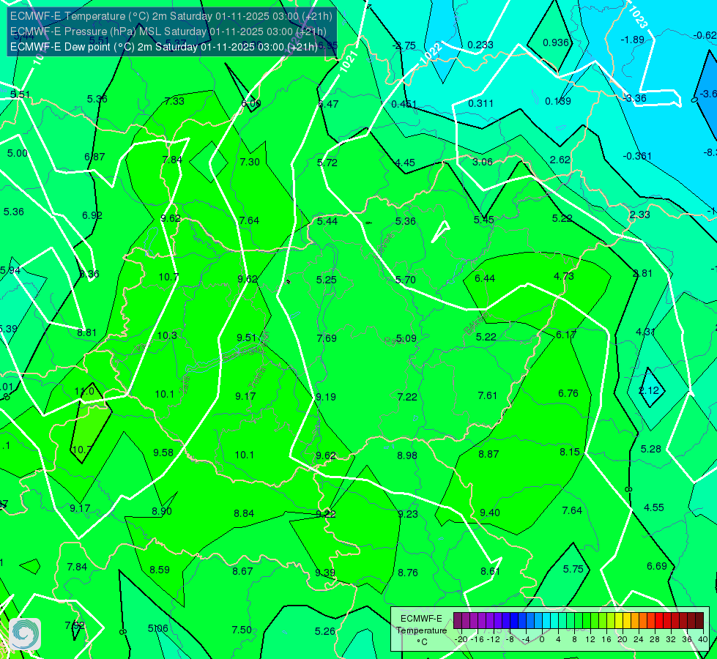The width and height of the screenshot is (717, 659).
Task: Click the 5.75 temperature value
Action: tap(573, 569)
